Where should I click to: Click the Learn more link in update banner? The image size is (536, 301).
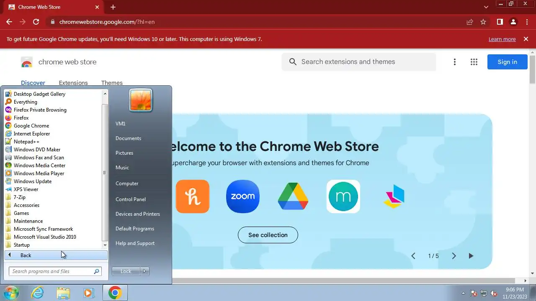click(x=502, y=39)
